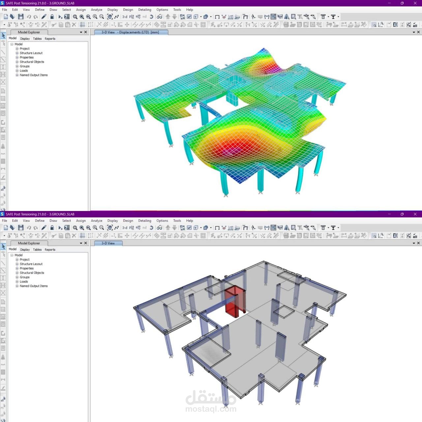Switch to Reports tab in top Model Explorer
Image resolution: width=422 pixels, height=422 pixels.
[50, 39]
